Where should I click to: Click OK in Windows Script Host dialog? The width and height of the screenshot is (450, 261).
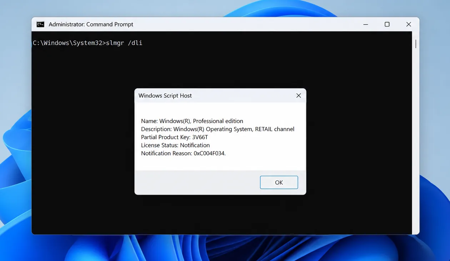coord(279,182)
